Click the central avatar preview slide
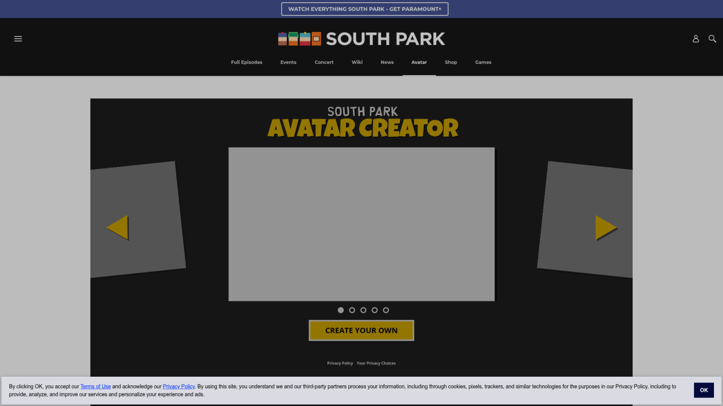Viewport: 723px width, 406px height. click(361, 224)
